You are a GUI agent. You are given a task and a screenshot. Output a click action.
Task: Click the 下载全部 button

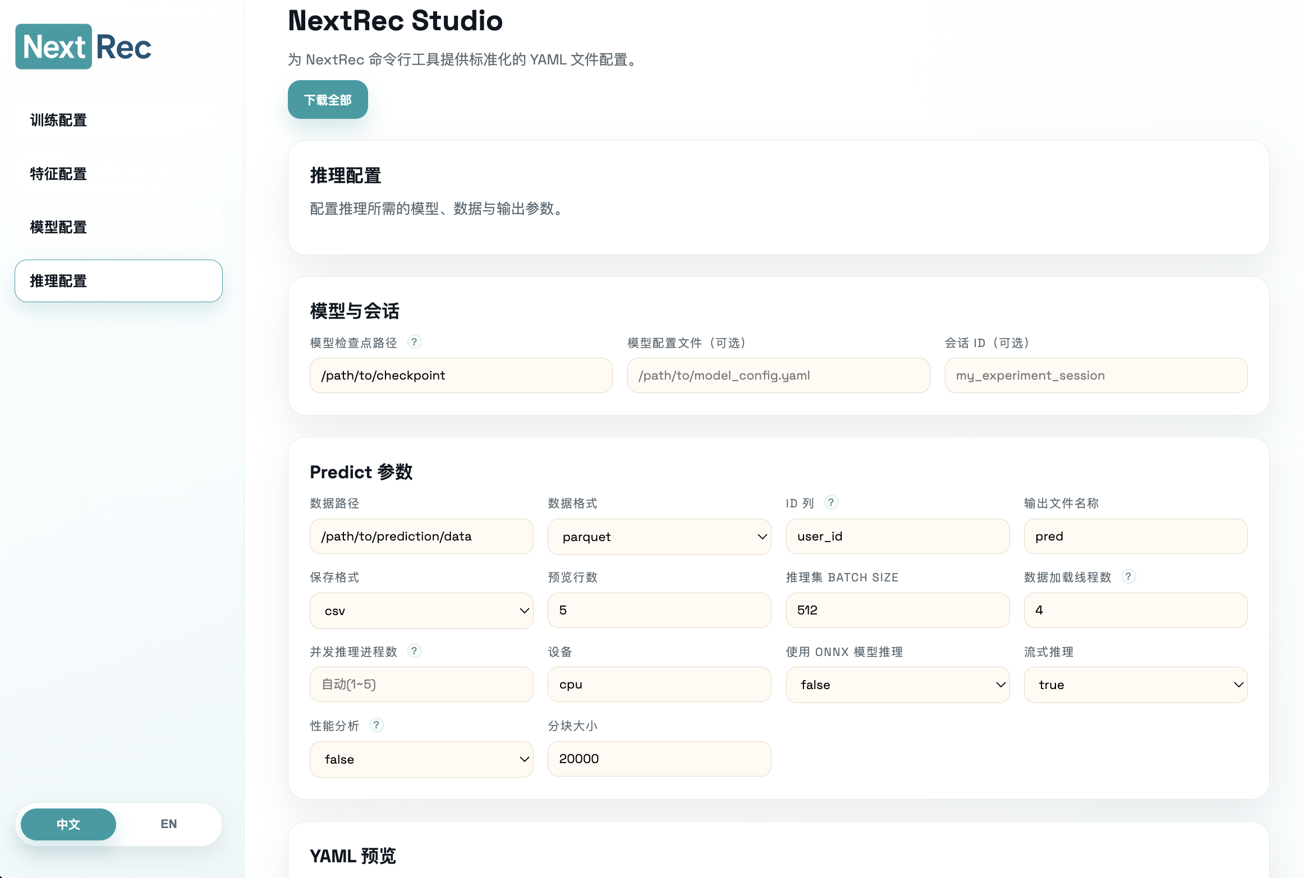point(328,100)
